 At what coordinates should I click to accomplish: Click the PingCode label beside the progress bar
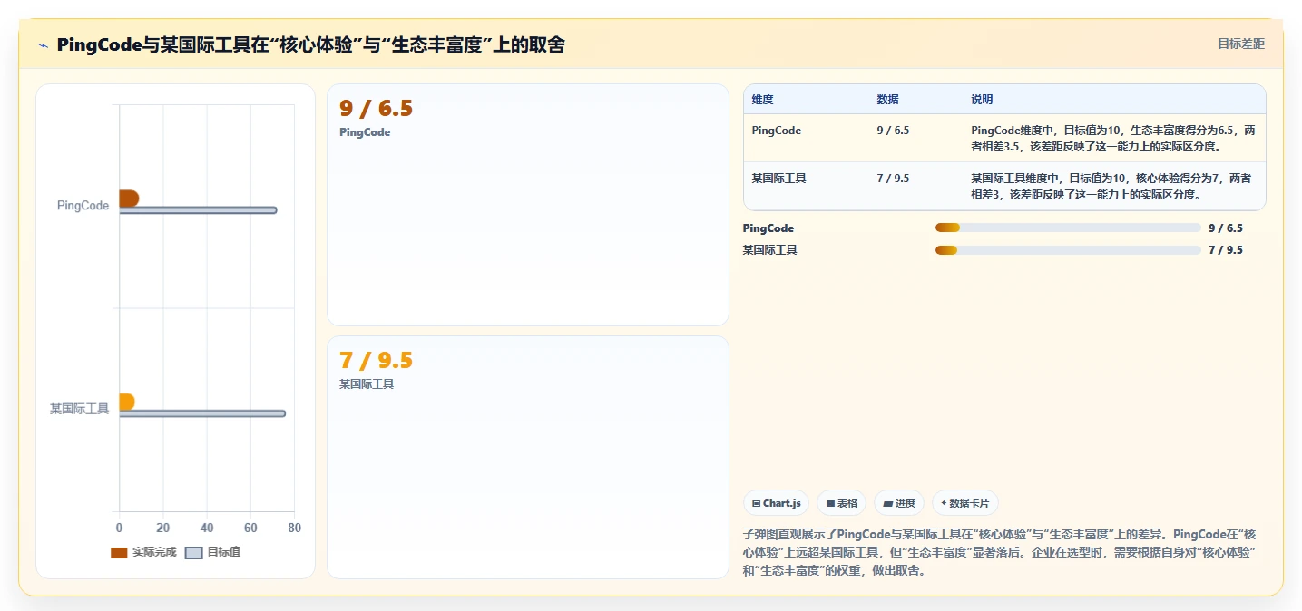(768, 228)
